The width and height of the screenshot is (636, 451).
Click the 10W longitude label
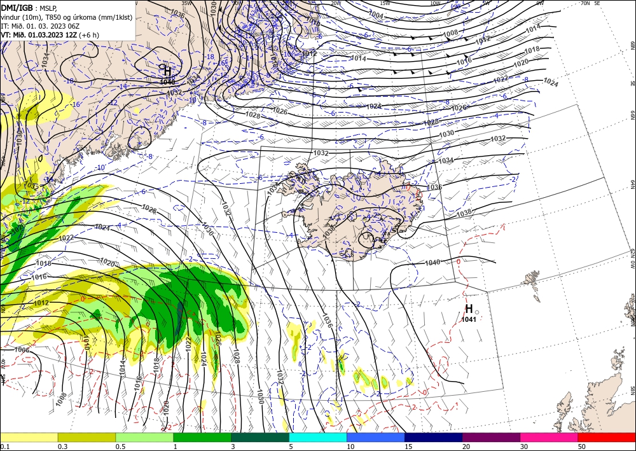[x=435, y=3]
